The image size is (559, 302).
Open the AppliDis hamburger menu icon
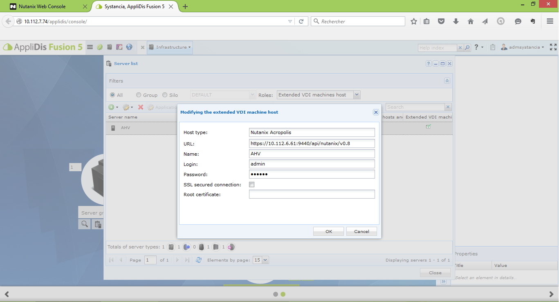pos(90,47)
